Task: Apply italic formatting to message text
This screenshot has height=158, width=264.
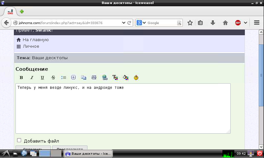Action: (x=32, y=78)
